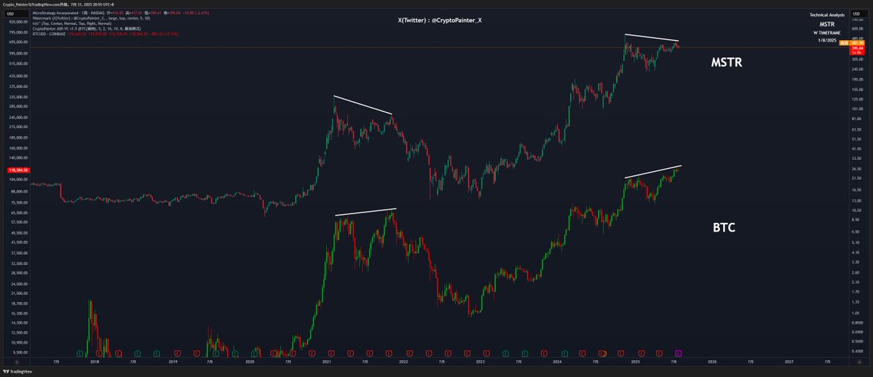Click the 2023 label on time axis
Image resolution: width=873 pixels, height=377 pixels.
480,362
